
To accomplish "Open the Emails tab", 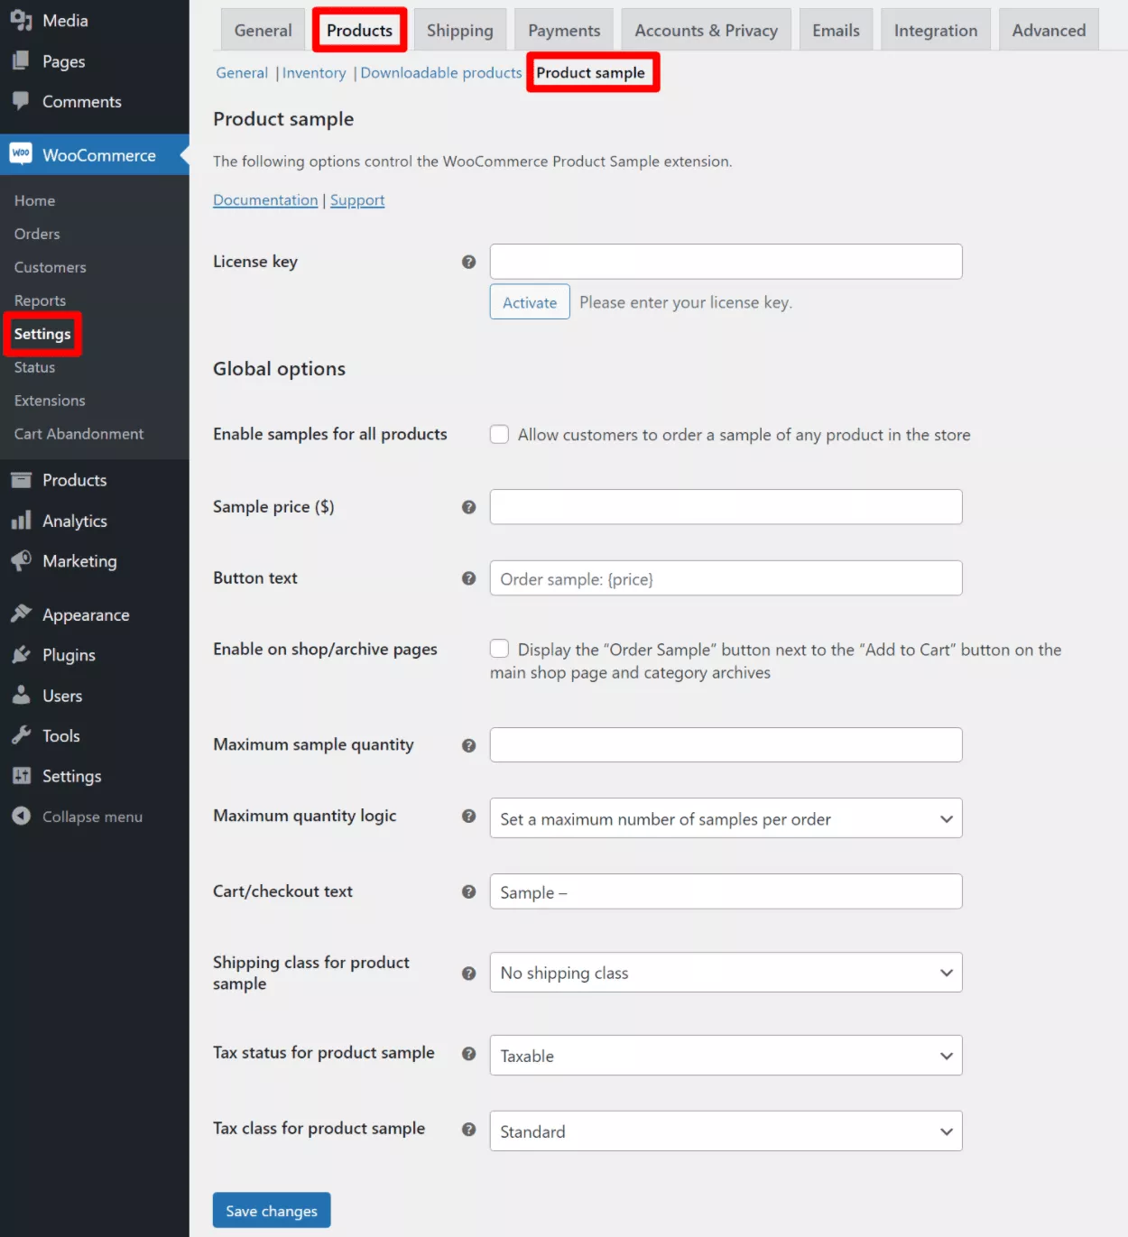I will pos(836,30).
